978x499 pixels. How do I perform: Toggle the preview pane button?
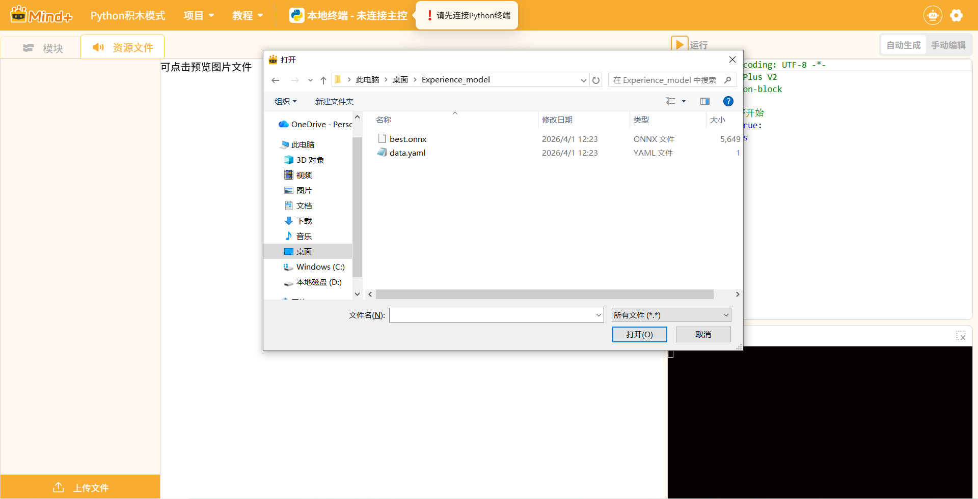tap(705, 101)
